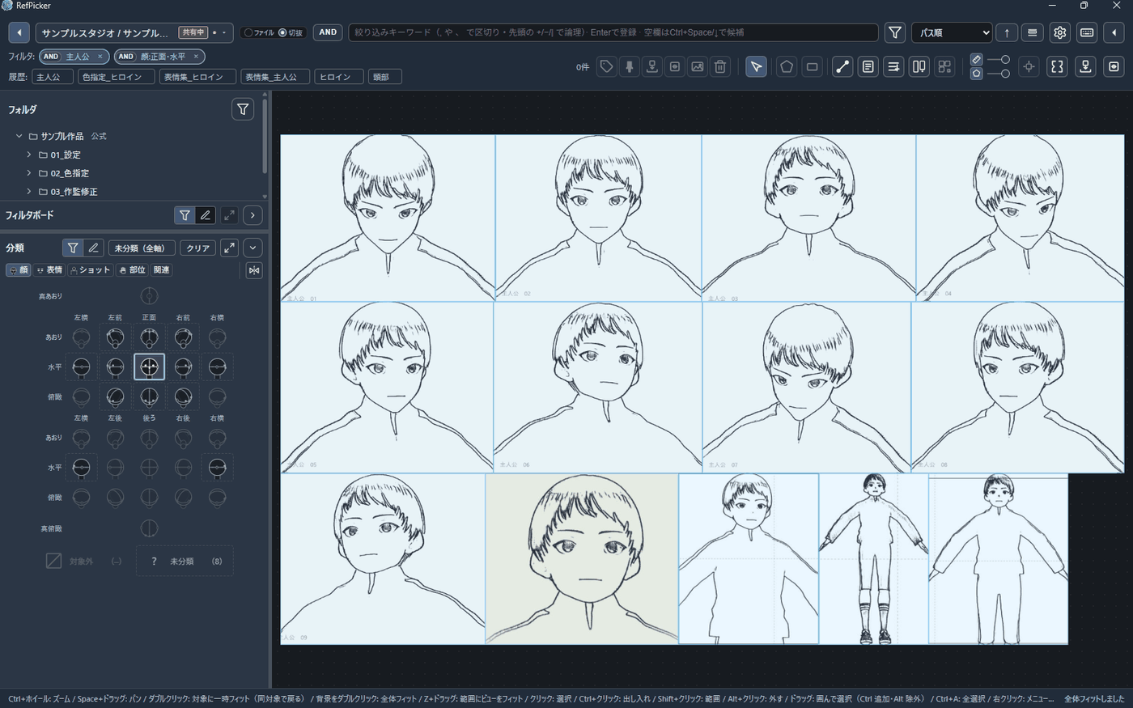The height and width of the screenshot is (708, 1133).
Task: Click the クリア button
Action: 197,248
